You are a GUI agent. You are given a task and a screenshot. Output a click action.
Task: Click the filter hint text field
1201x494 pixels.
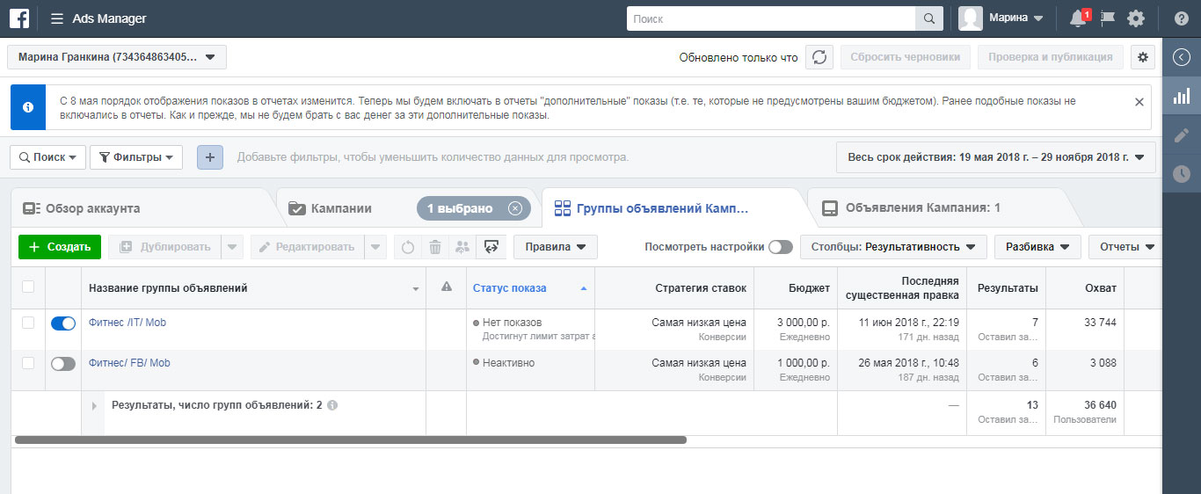click(x=433, y=157)
